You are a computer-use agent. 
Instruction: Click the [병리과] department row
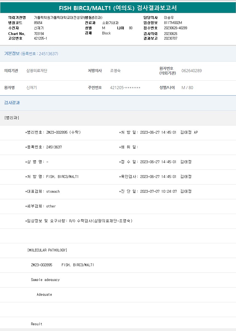(x=12, y=118)
